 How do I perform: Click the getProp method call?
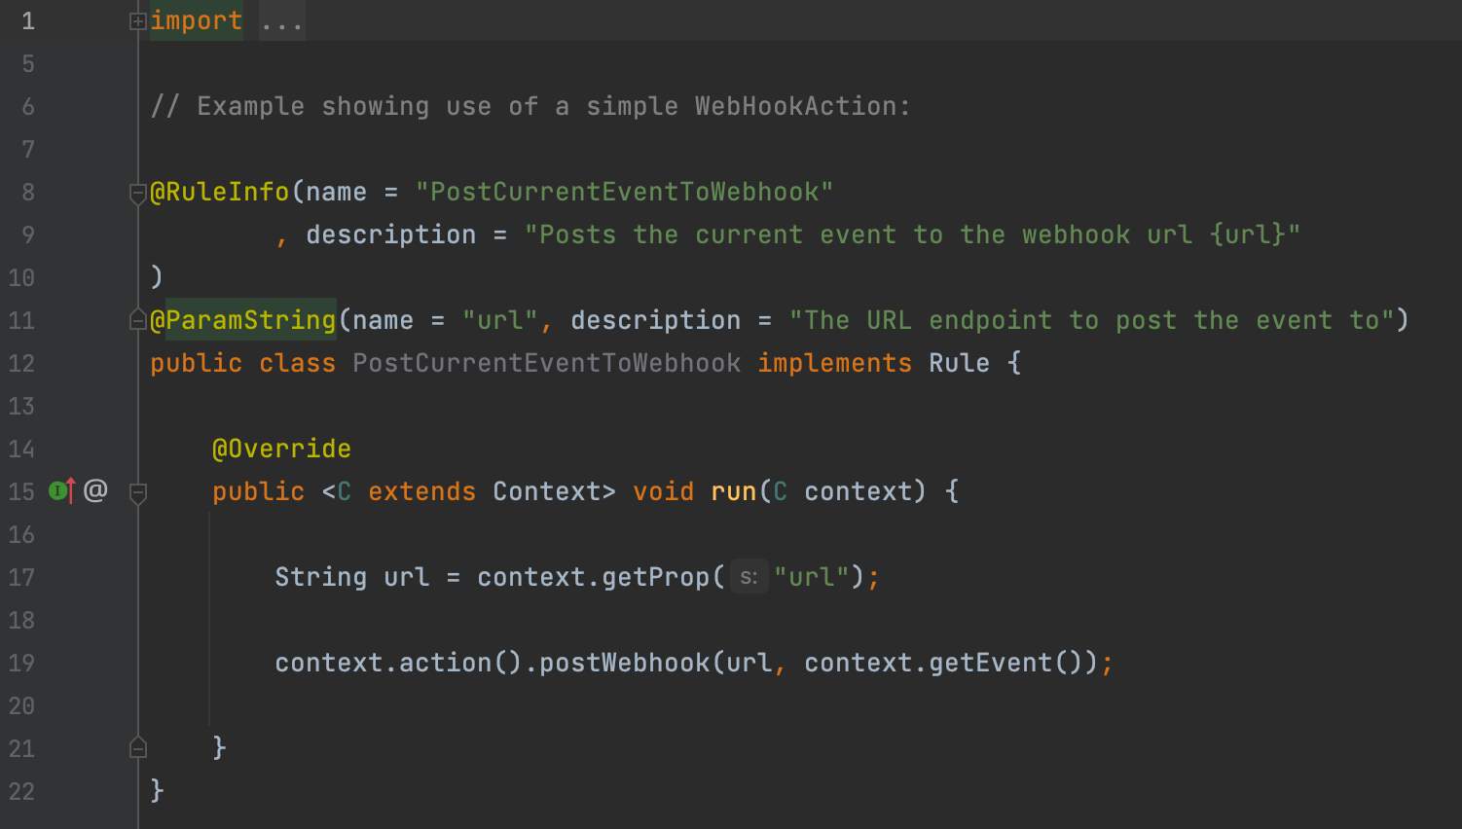coord(657,577)
